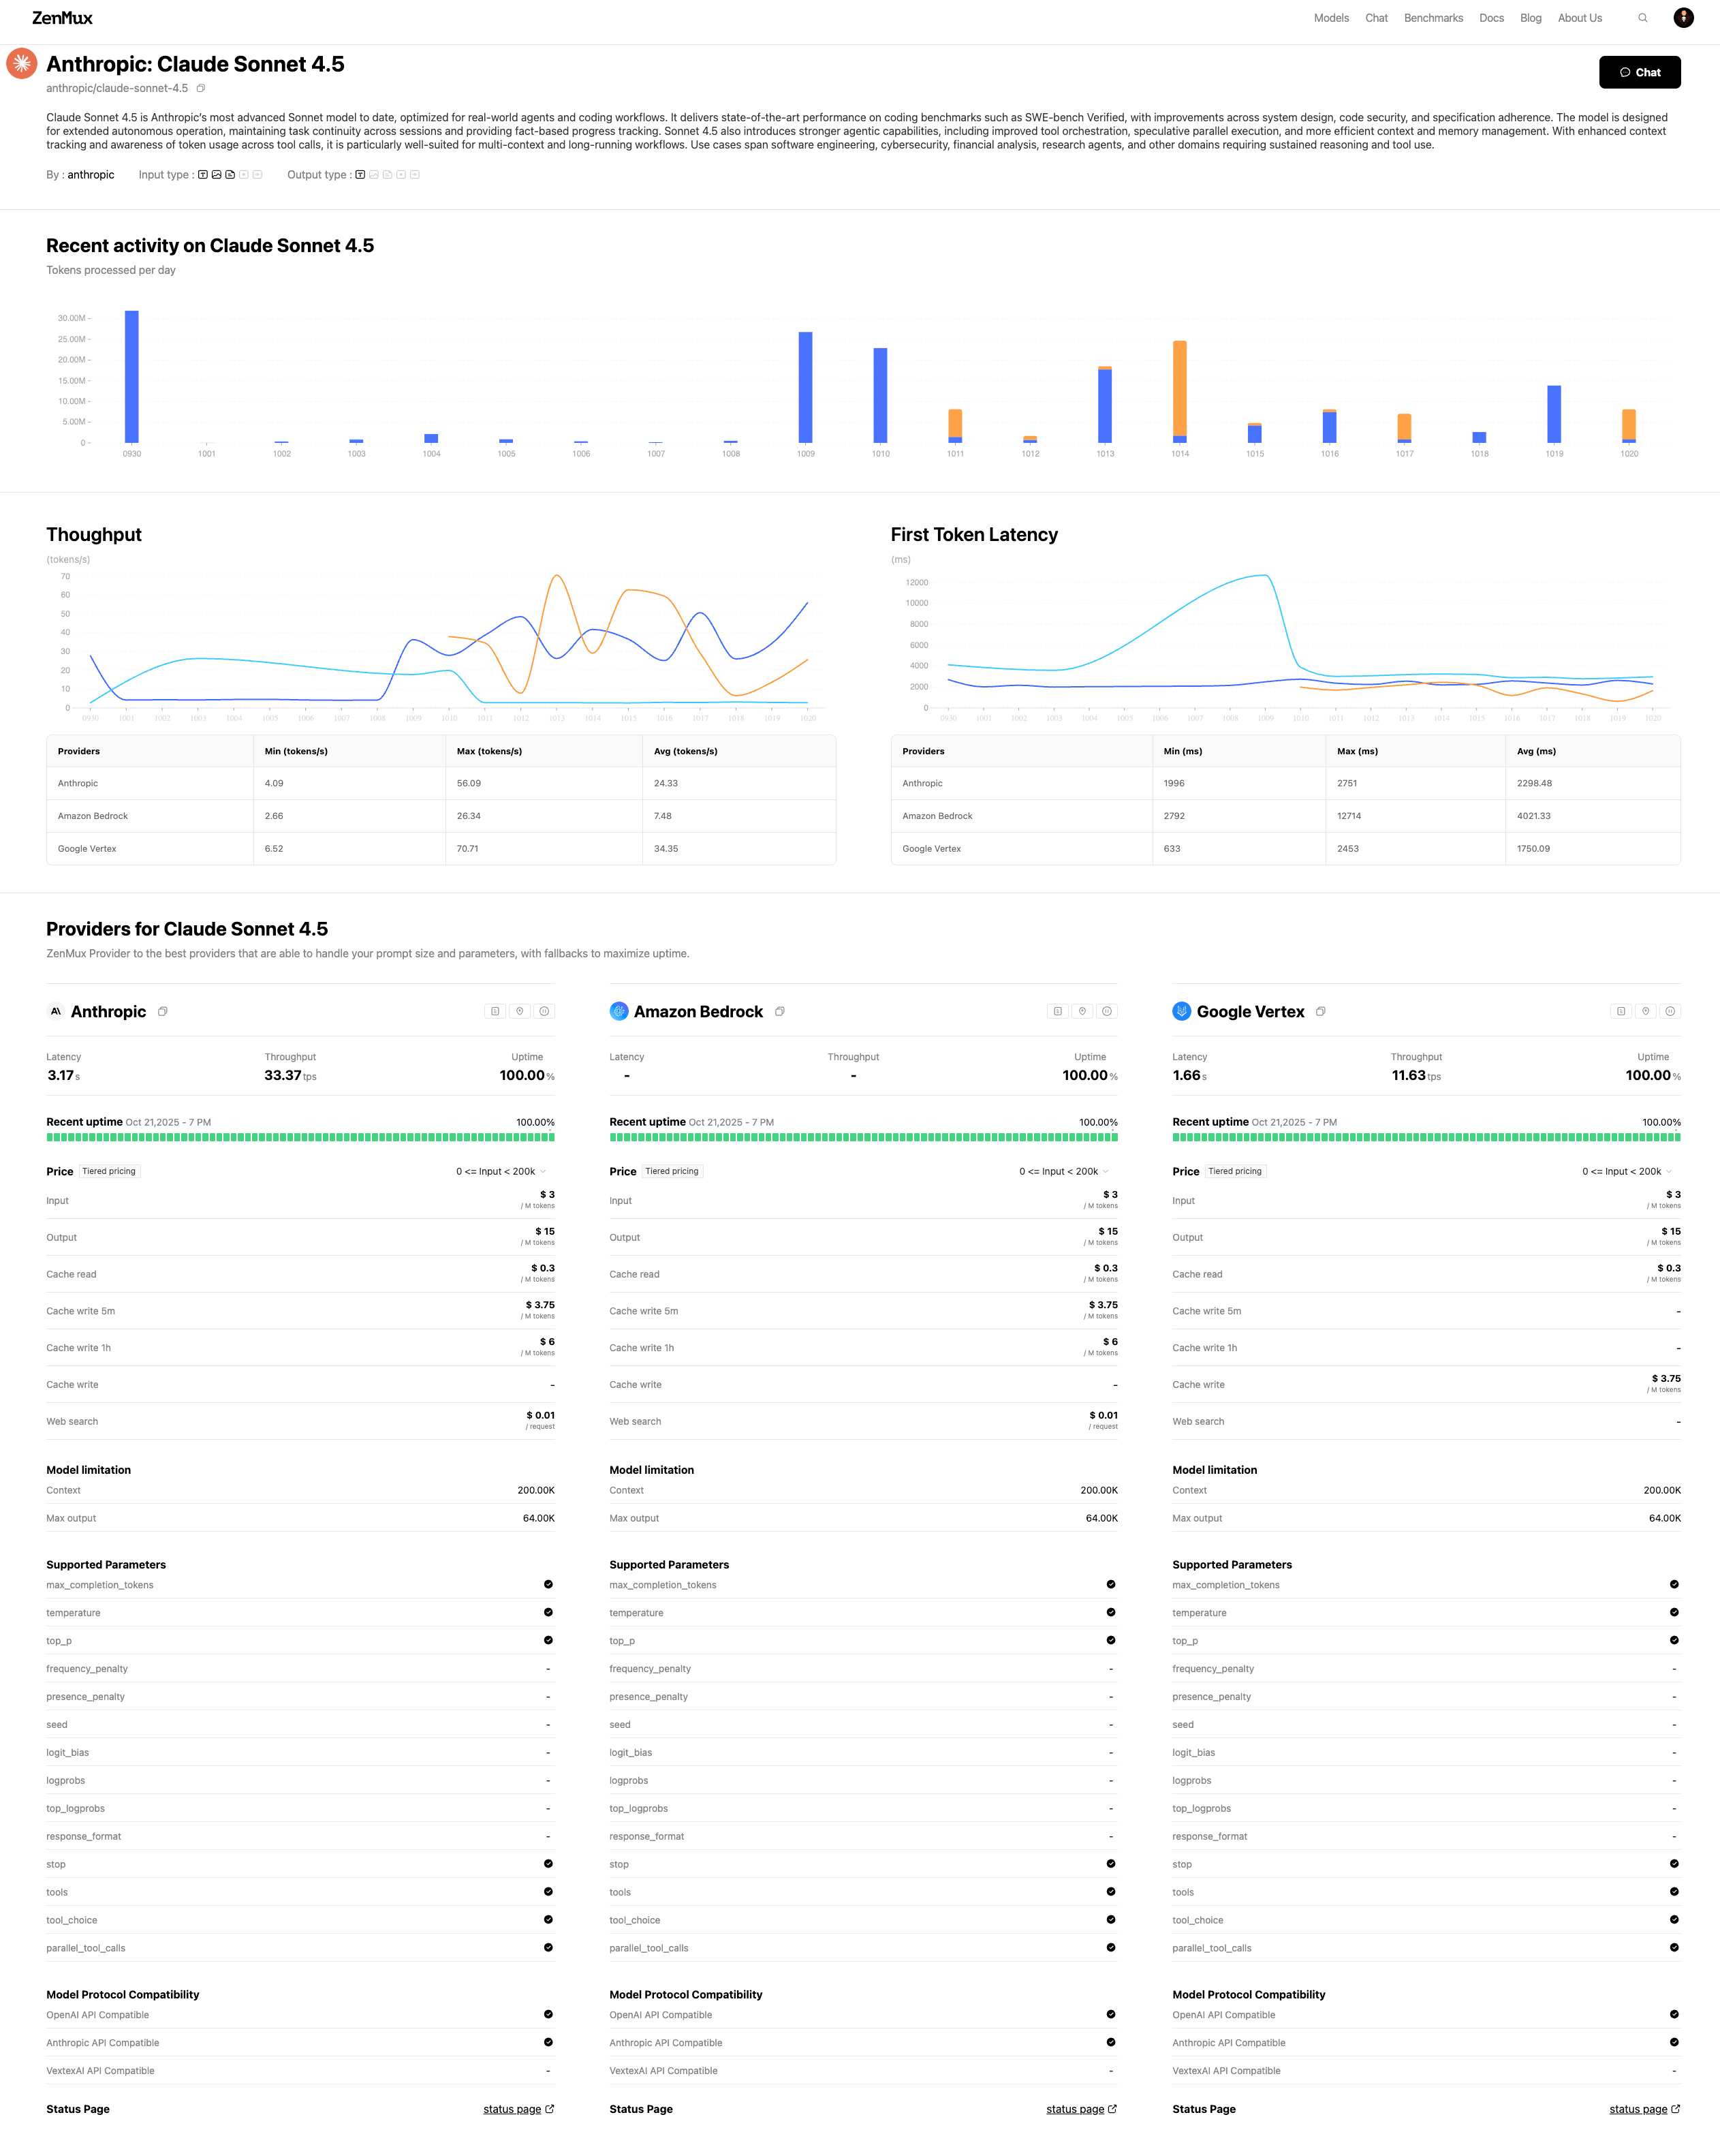Copy the anthropic/claude-sonnet-4.5 model ID
Image resolution: width=1720 pixels, height=2147 pixels.
[201, 89]
